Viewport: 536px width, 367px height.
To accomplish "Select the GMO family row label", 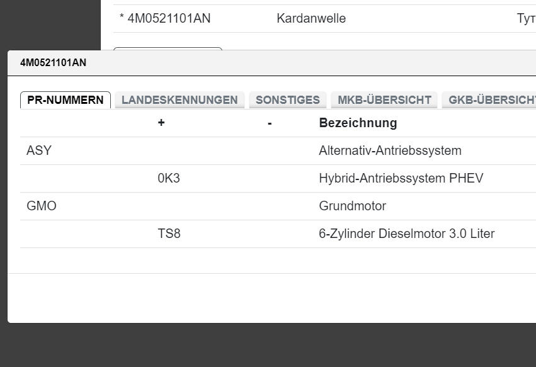I will click(x=42, y=206).
